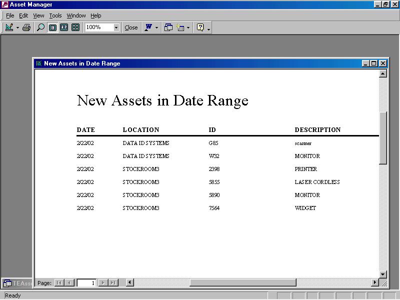
Task: Select the Zoom magnifier tool
Action: (x=41, y=27)
